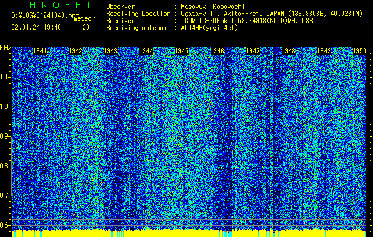The height and width of the screenshot is (237, 373).
Task: Click the 1949 time marker
Action: 324,51
